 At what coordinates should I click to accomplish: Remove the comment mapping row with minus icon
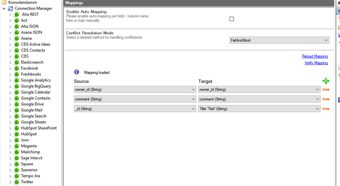point(326,99)
